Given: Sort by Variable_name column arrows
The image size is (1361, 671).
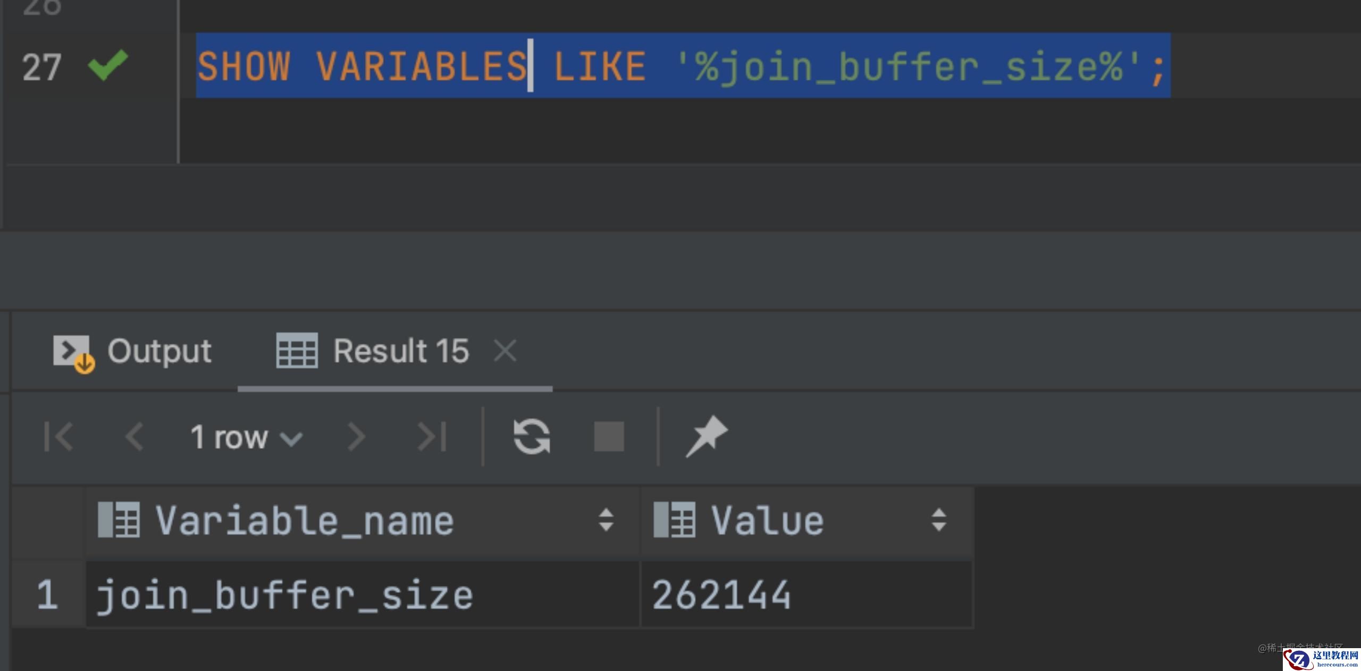Looking at the screenshot, I should click(x=606, y=520).
